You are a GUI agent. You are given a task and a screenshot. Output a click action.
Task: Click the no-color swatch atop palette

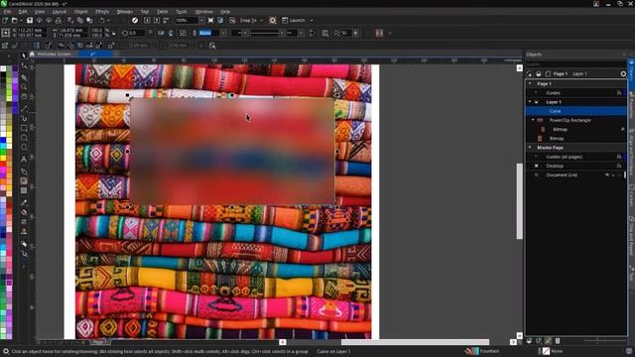[3, 68]
